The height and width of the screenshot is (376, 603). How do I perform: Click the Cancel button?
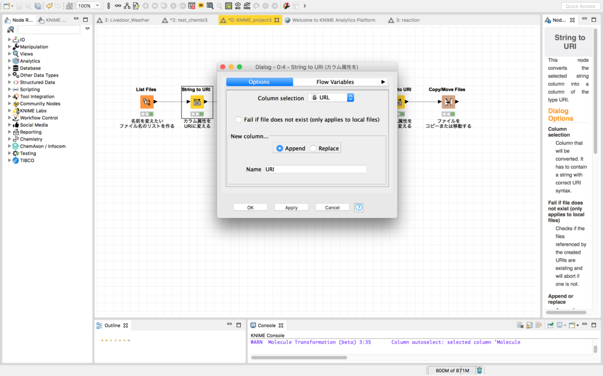(332, 207)
